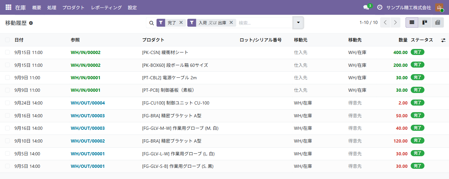This screenshot has height=179, width=449.
Task: Sort by the プロダクト column header
Action: coord(153,40)
